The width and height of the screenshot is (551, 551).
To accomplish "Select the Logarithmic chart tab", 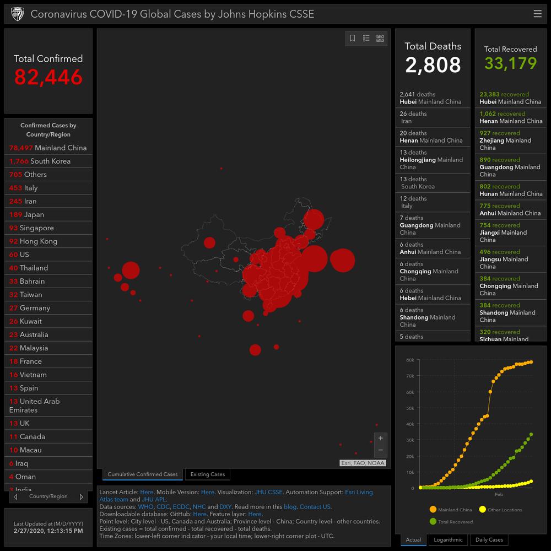I will click(x=448, y=540).
